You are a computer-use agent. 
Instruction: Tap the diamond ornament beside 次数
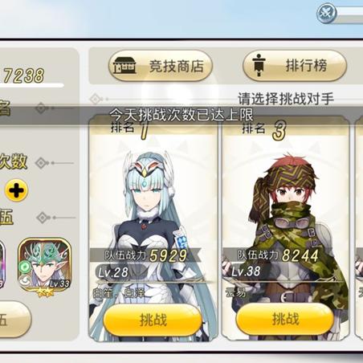pos(42,163)
